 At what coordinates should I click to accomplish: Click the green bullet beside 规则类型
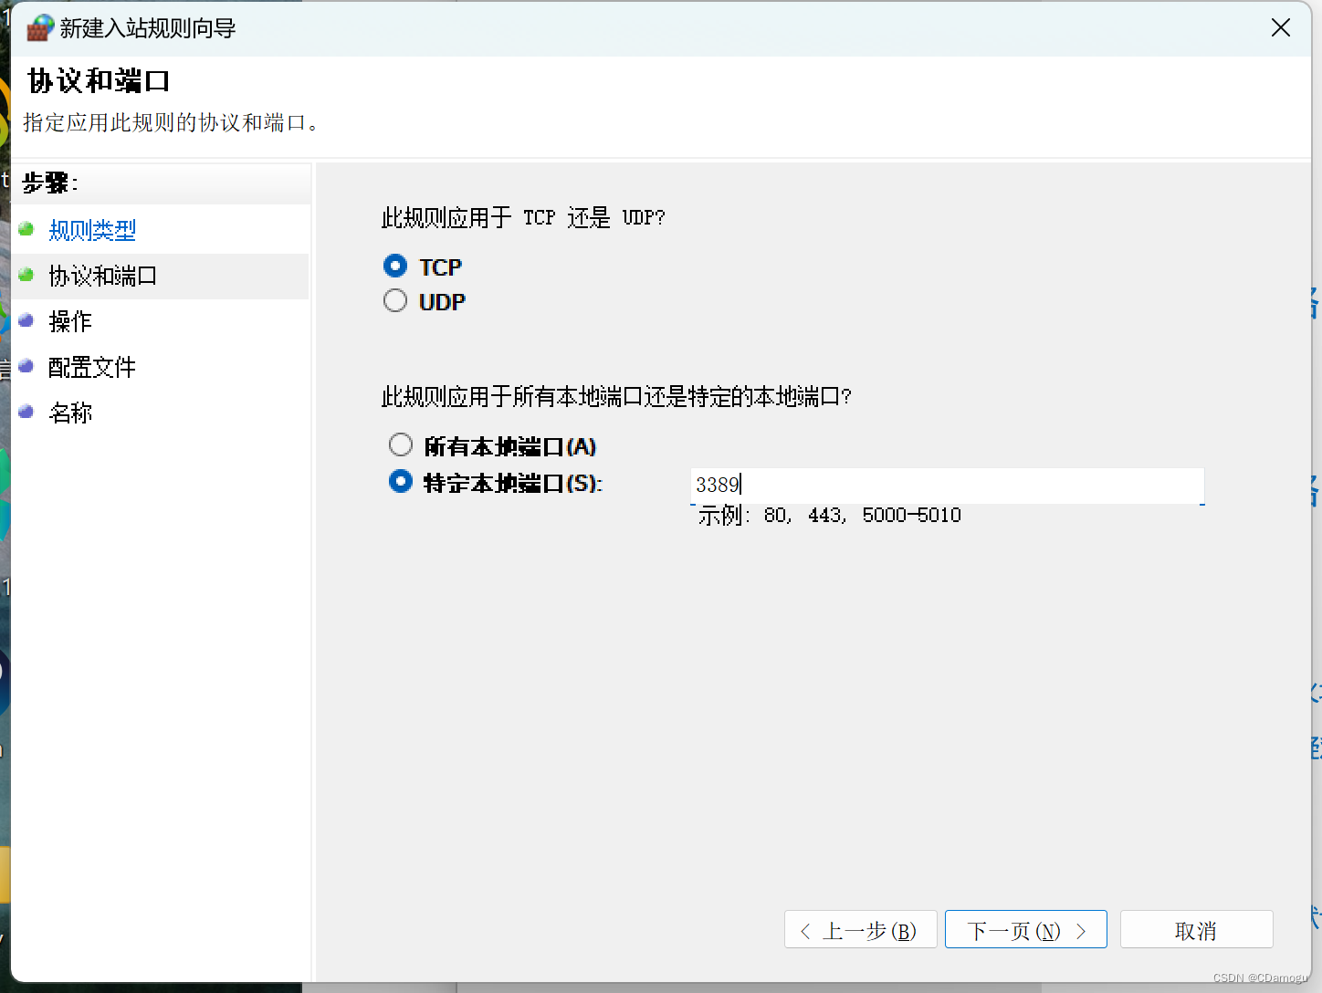coord(26,228)
